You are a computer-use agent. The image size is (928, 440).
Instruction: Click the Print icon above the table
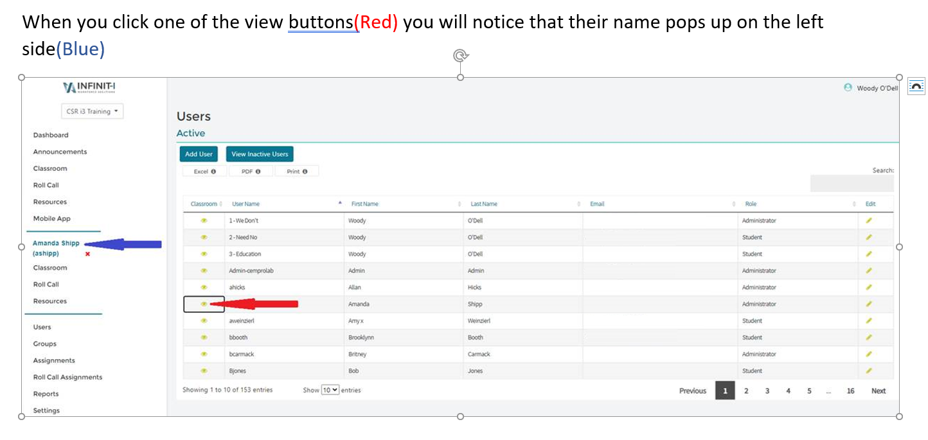297,171
